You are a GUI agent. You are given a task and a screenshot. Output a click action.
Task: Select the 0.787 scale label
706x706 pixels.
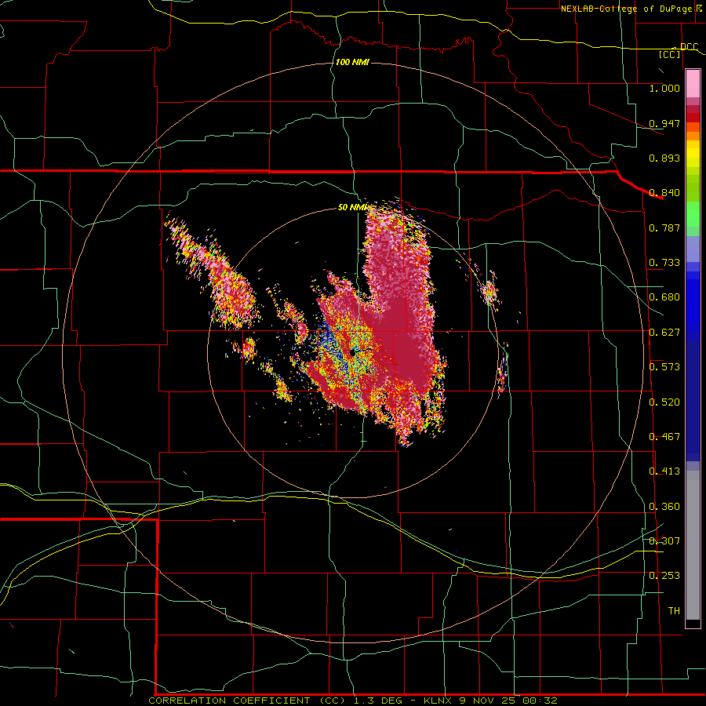pyautogui.click(x=664, y=227)
